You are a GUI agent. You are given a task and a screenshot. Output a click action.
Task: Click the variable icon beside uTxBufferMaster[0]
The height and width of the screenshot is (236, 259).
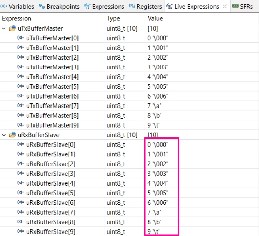click(21, 38)
